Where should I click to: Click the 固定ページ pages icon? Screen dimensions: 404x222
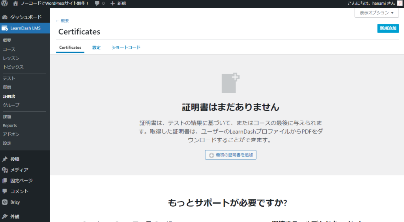[5, 181]
